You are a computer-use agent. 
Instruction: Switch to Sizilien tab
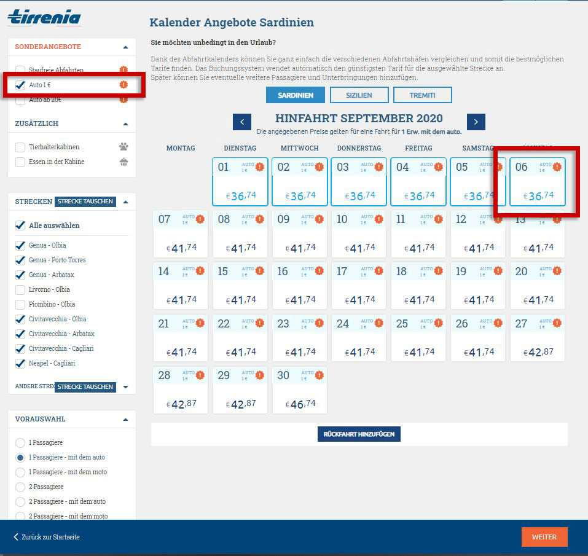359,95
